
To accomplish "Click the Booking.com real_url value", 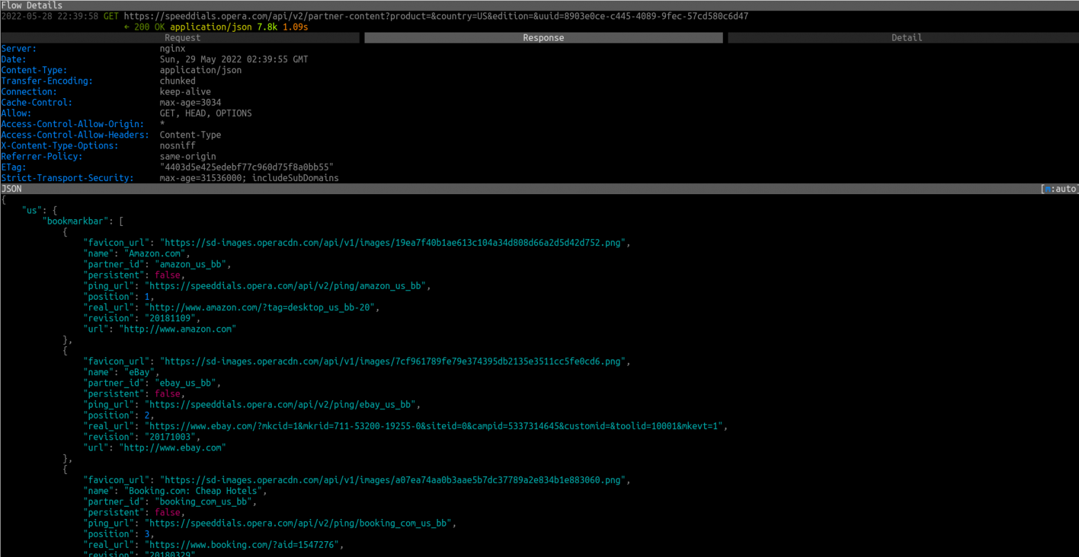I will coord(244,545).
